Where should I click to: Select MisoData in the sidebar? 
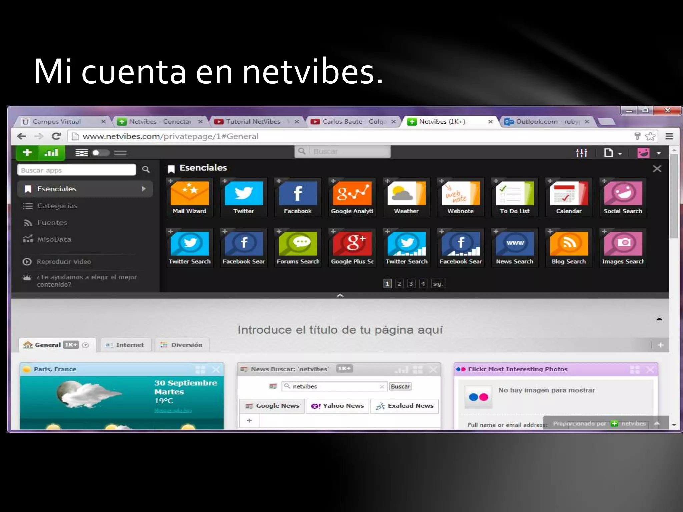point(54,239)
